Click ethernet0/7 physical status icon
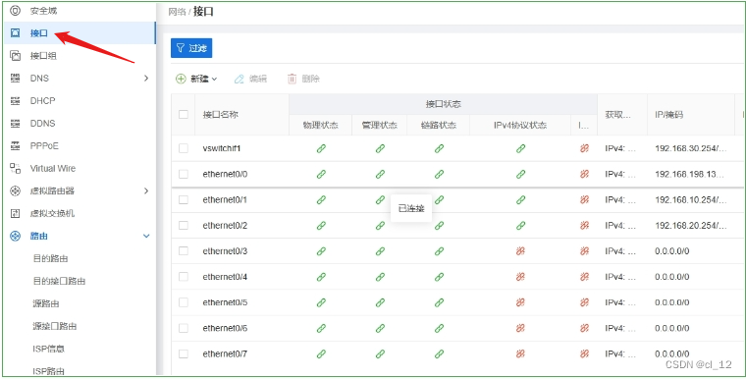The height and width of the screenshot is (379, 746). (321, 353)
